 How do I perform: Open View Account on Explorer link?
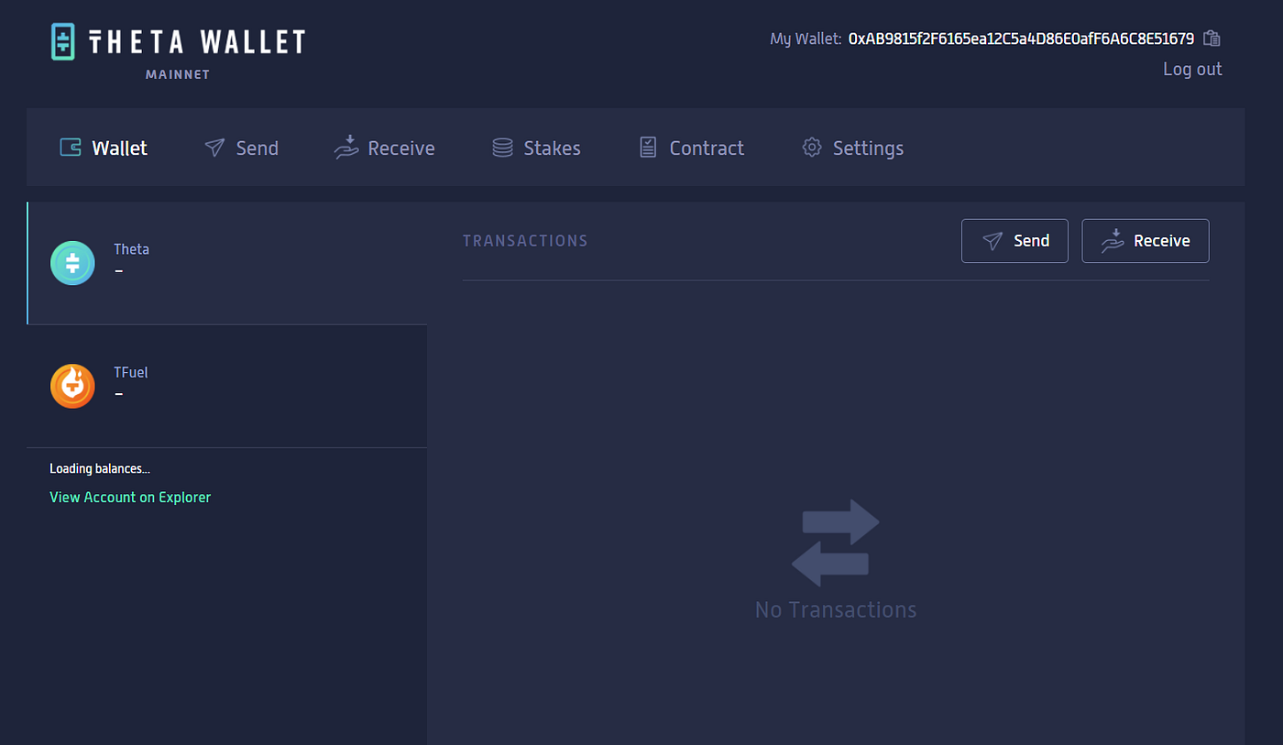tap(130, 497)
